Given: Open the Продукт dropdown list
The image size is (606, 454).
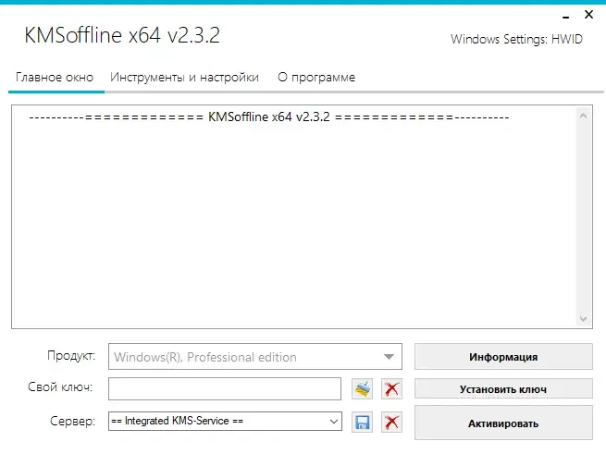Looking at the screenshot, I should (255, 356).
